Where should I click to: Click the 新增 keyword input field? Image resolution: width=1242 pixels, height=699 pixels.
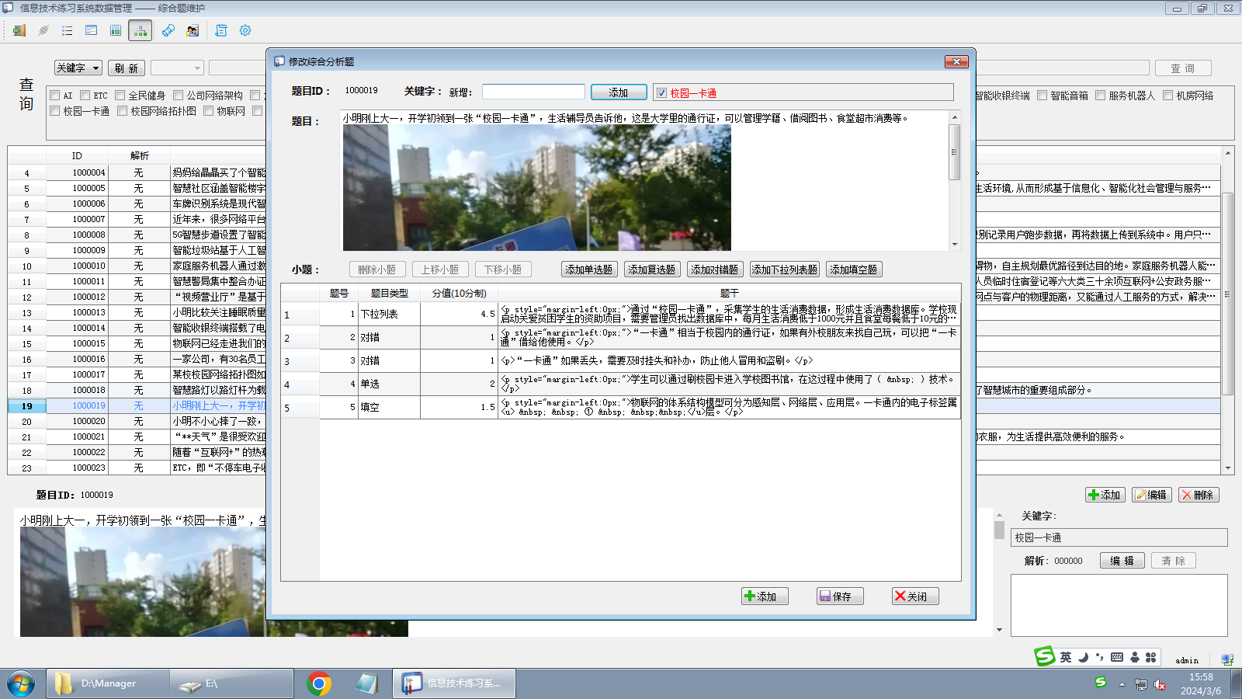click(x=533, y=92)
